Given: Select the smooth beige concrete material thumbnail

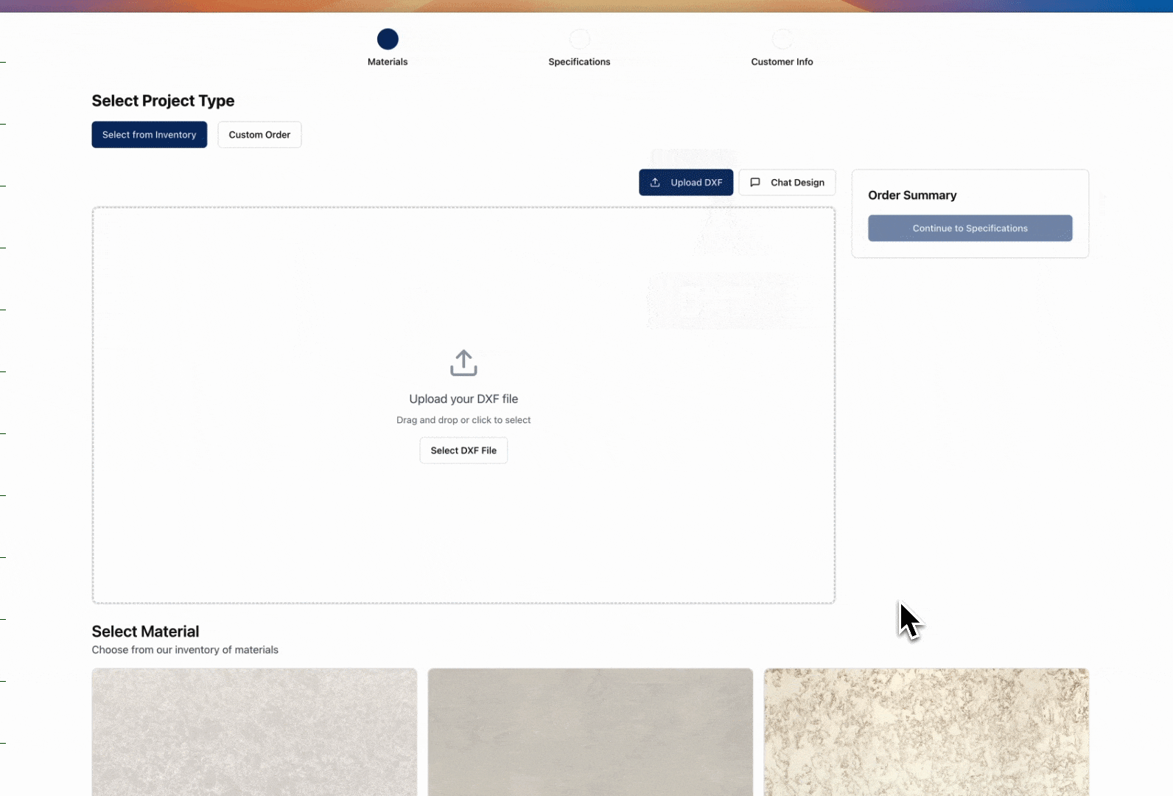Looking at the screenshot, I should (590, 732).
